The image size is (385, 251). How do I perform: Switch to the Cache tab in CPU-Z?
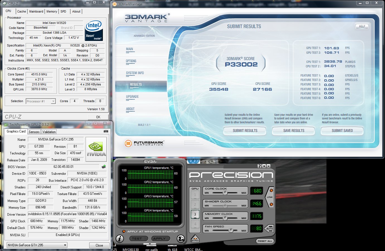point(21,11)
